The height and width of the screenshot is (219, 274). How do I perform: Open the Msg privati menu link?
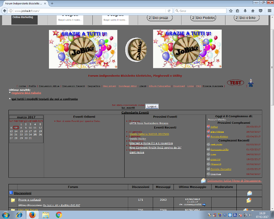point(110,86)
